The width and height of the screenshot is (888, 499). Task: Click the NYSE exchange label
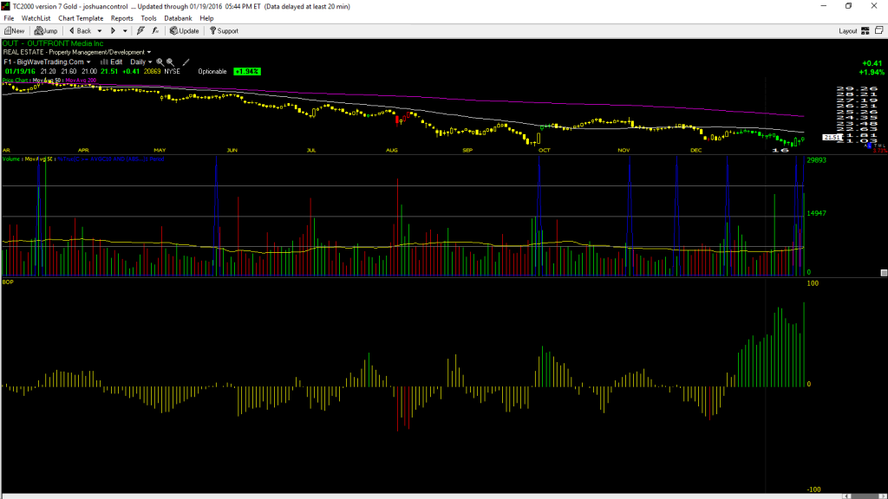[x=173, y=71]
